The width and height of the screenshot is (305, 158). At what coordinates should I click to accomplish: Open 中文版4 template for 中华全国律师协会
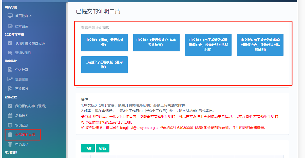[x=260, y=45]
